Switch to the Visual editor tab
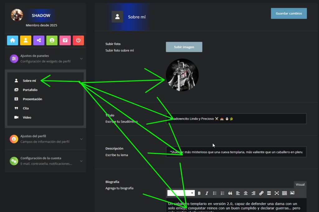 [x=300, y=185]
